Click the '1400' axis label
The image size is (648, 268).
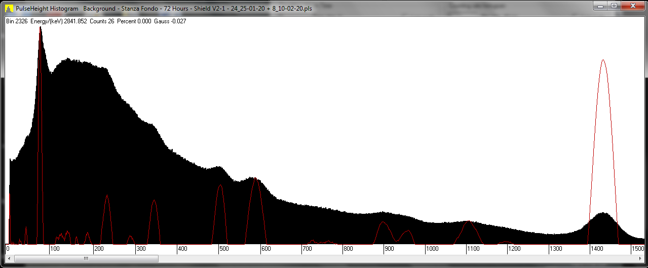[x=597, y=249]
